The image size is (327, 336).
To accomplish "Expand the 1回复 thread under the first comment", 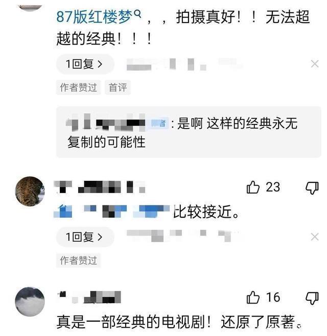I will coord(85,64).
